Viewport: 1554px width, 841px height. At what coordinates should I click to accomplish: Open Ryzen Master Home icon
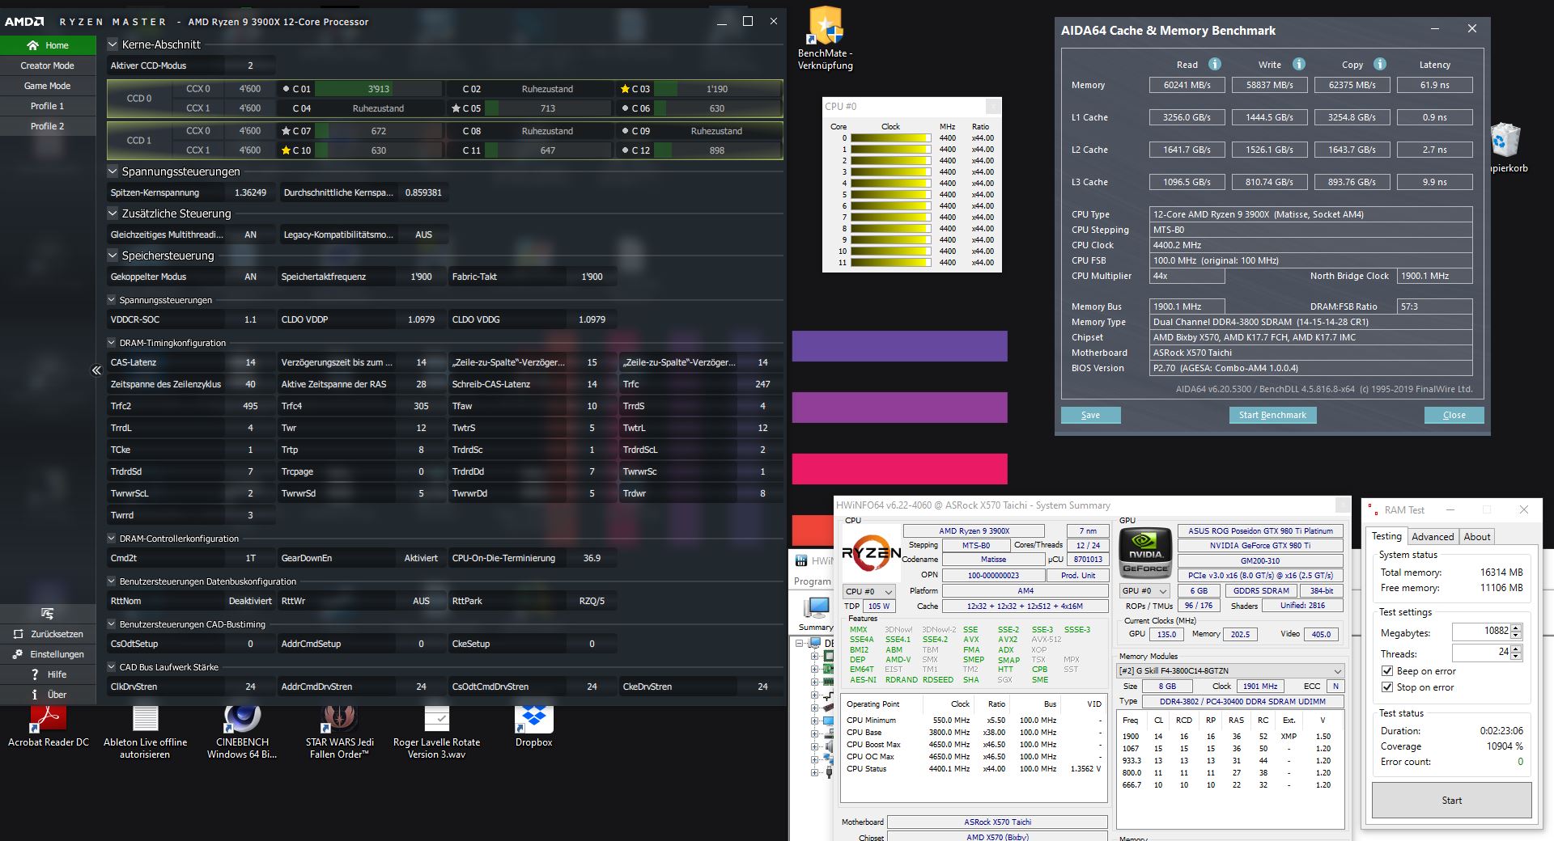[32, 45]
